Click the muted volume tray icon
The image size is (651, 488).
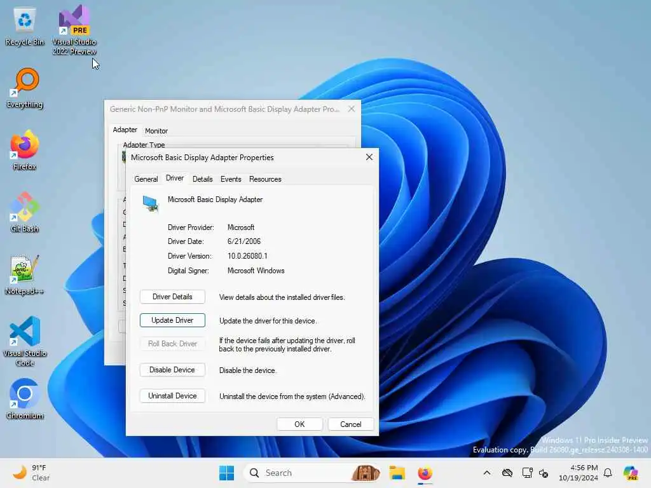click(544, 473)
